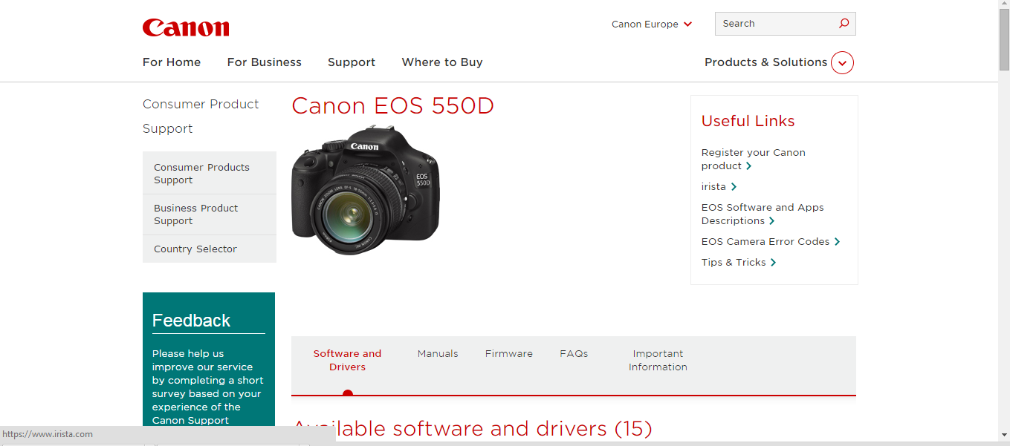Image resolution: width=1010 pixels, height=446 pixels.
Task: Open the For Business menu
Action: point(265,62)
